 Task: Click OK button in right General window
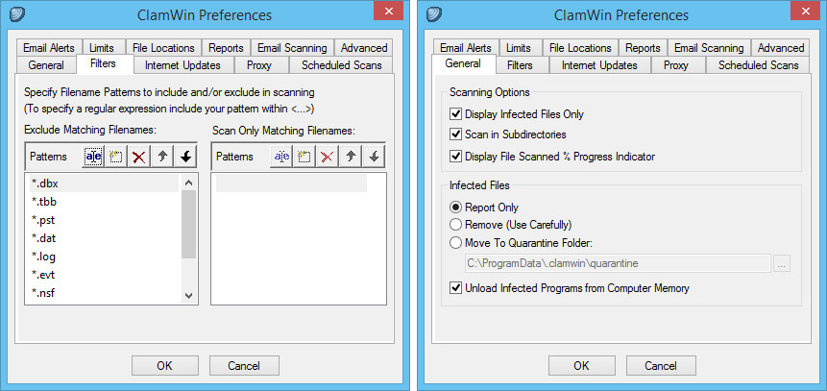pos(582,365)
